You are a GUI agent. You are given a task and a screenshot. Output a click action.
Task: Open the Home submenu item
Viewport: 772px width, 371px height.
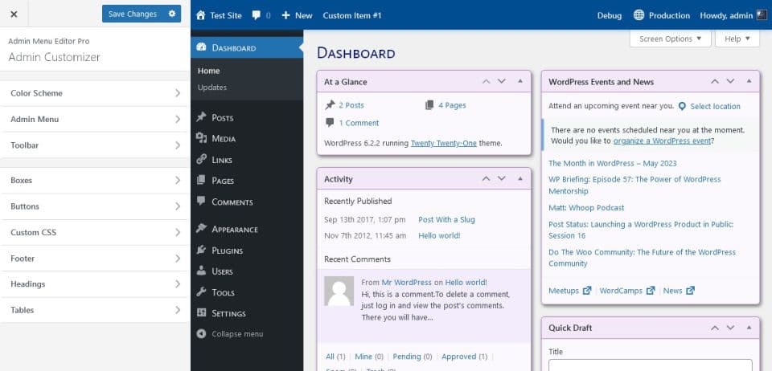pos(209,71)
